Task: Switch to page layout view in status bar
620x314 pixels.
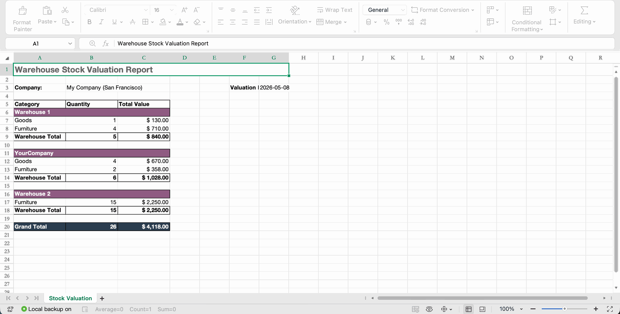Action: 482,309
